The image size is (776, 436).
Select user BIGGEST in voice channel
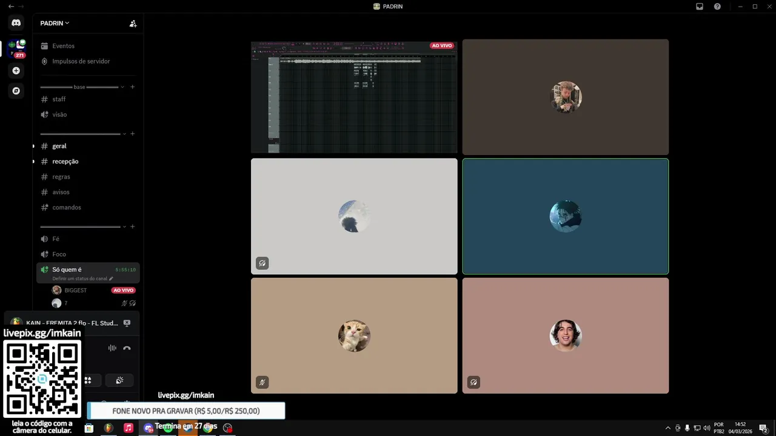76,290
